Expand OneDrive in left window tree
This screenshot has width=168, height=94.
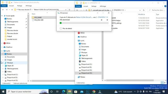[2, 47]
